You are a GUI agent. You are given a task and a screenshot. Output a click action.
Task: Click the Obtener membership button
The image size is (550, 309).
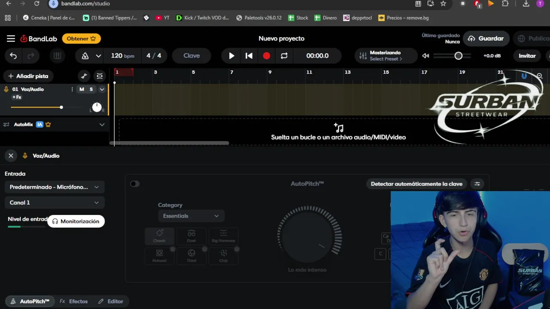coord(81,39)
